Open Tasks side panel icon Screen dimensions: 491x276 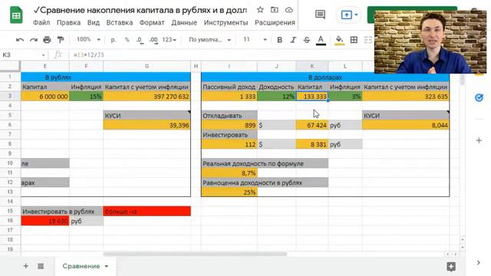(479, 98)
